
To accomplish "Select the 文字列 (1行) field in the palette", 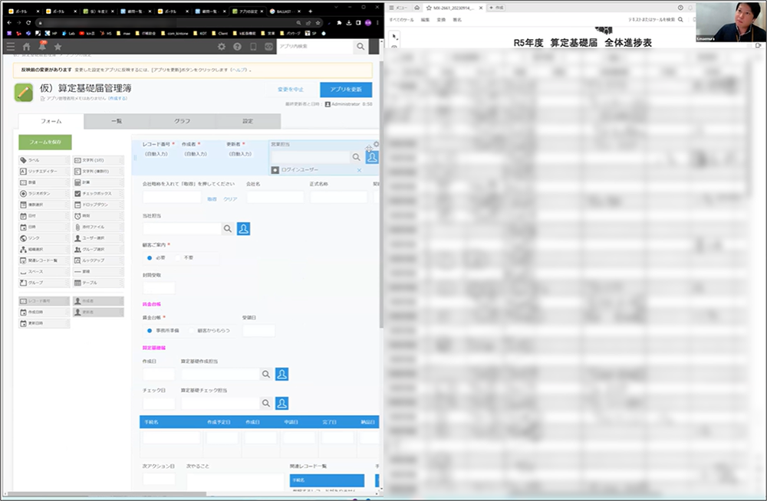I will (98, 160).
